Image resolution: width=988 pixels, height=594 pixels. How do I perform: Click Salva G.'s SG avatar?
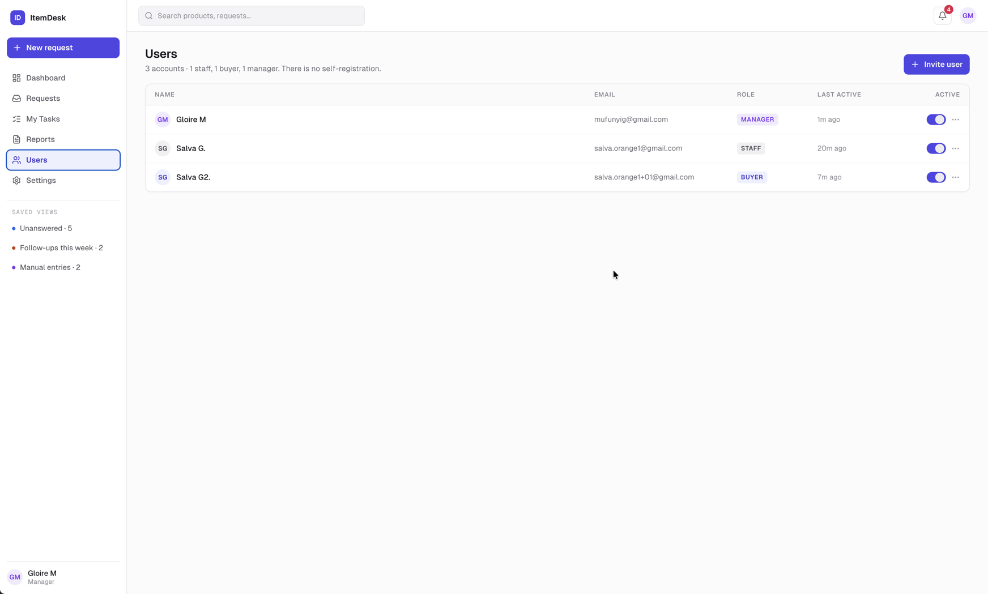163,148
